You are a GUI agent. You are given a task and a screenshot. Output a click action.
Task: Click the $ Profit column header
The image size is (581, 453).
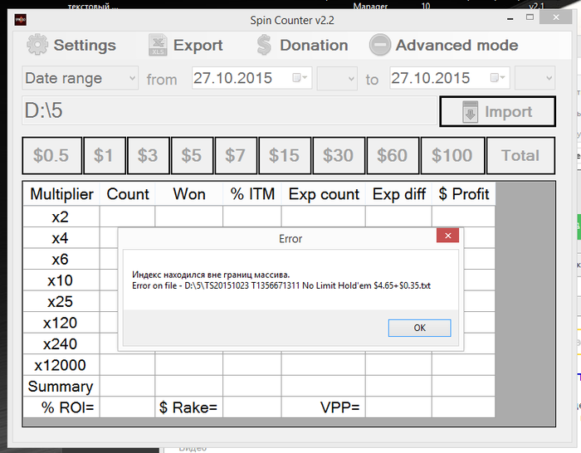coord(463,194)
